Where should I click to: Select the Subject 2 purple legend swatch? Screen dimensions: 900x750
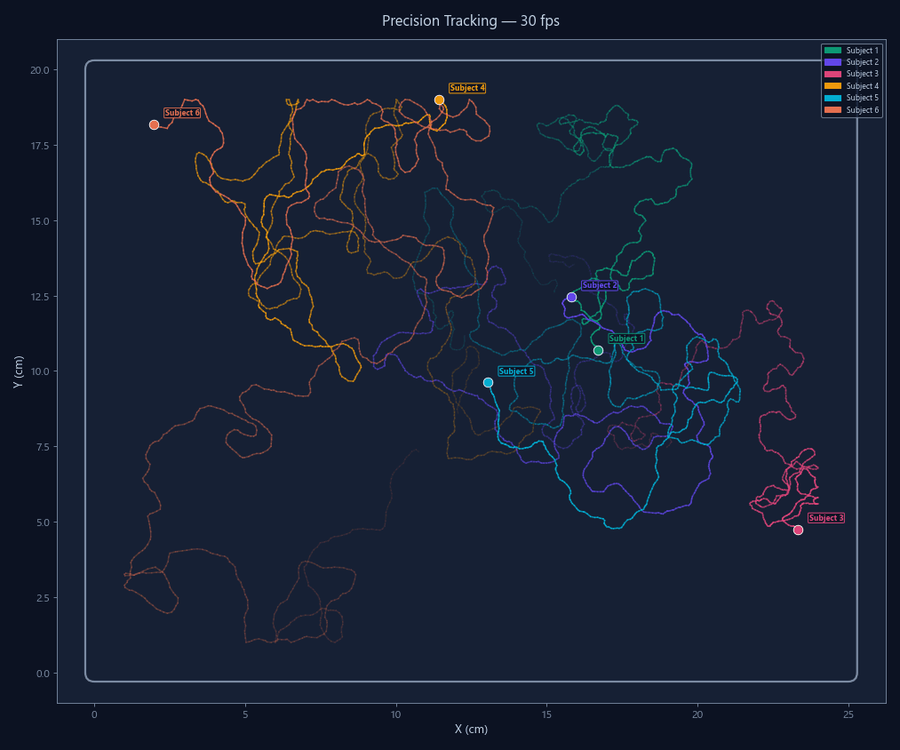click(x=832, y=62)
